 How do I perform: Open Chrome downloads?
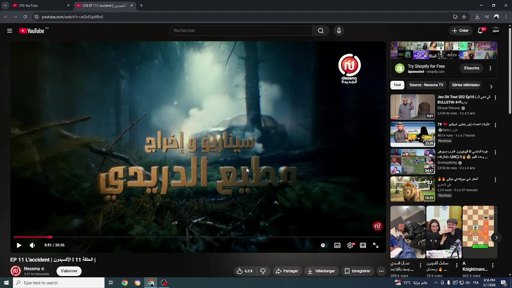(477, 17)
